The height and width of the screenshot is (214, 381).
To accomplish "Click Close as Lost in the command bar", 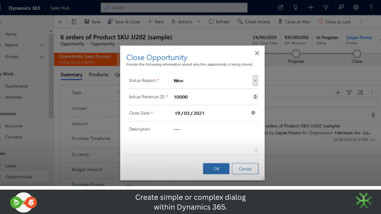I will (335, 22).
